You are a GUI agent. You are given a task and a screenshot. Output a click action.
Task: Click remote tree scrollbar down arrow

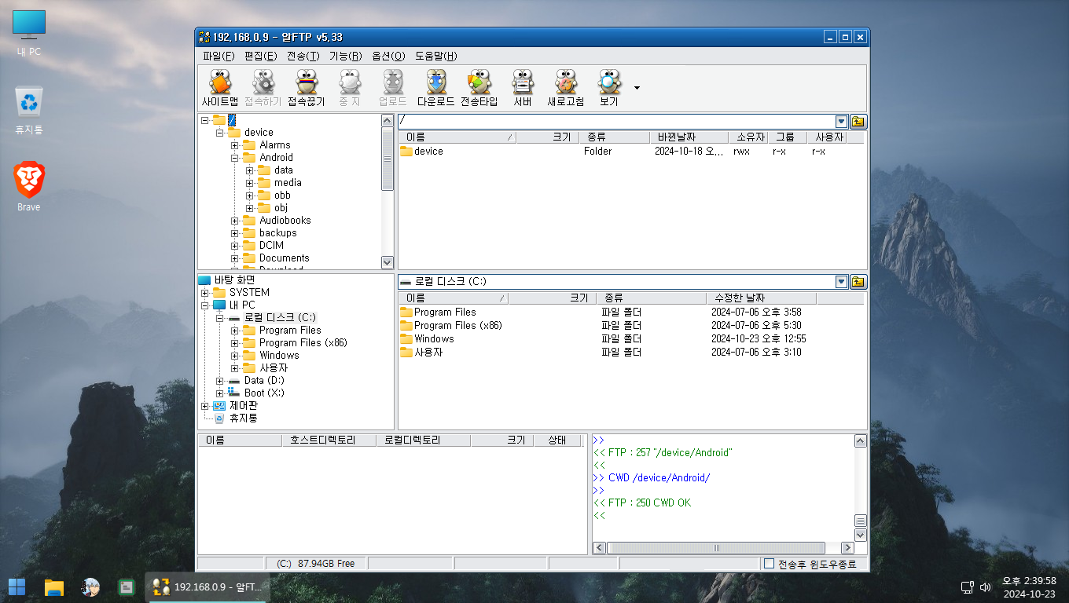click(388, 262)
